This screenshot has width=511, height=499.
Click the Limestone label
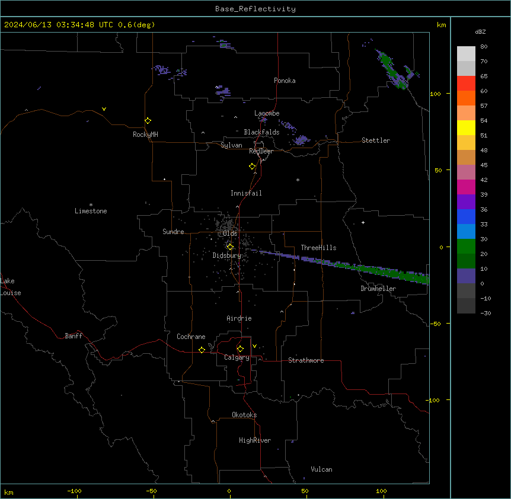point(91,211)
